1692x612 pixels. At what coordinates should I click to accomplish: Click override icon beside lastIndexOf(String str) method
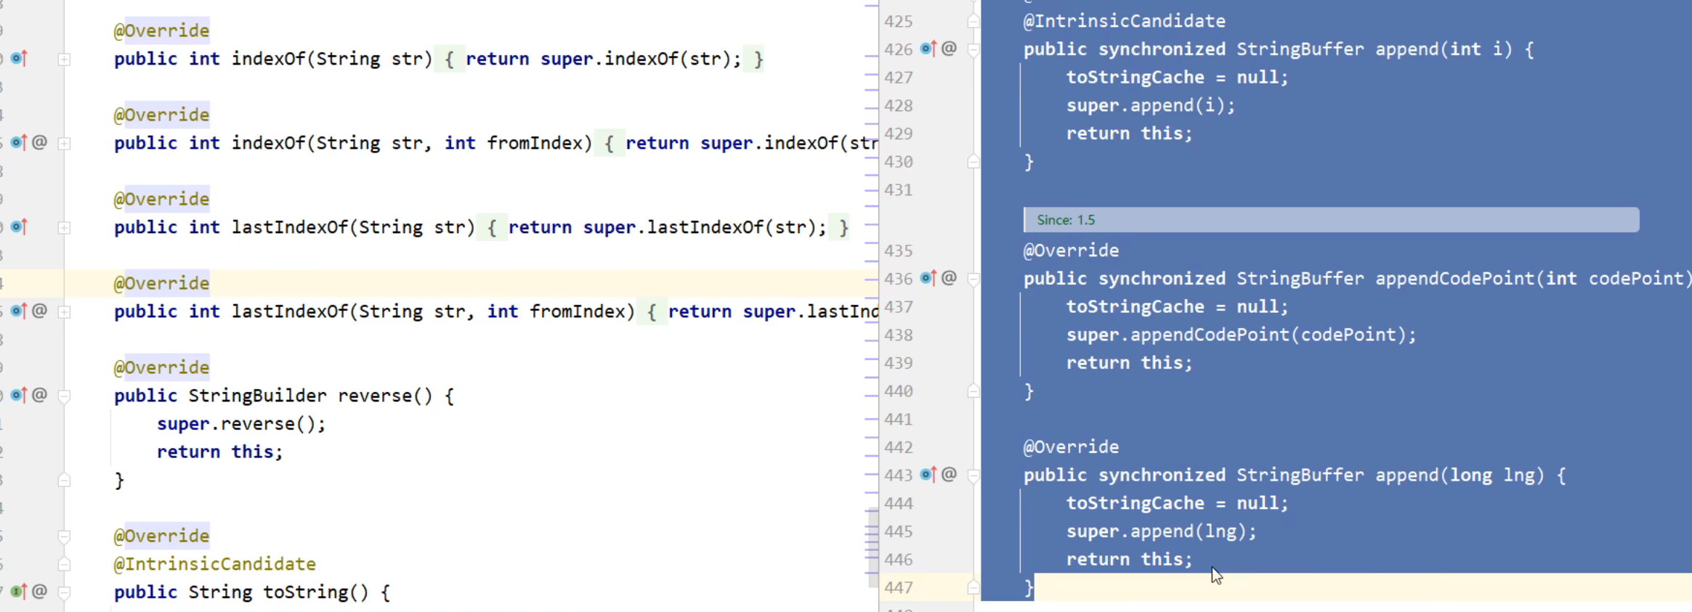(x=19, y=227)
